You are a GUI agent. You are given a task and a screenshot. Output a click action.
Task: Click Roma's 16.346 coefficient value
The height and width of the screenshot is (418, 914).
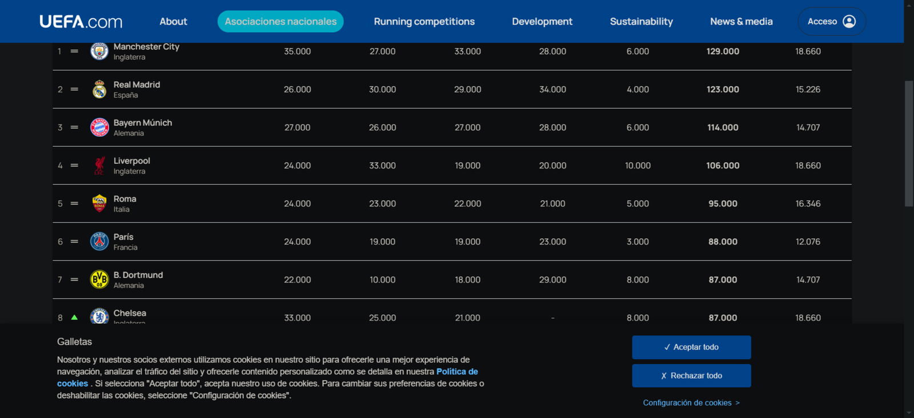(x=808, y=203)
